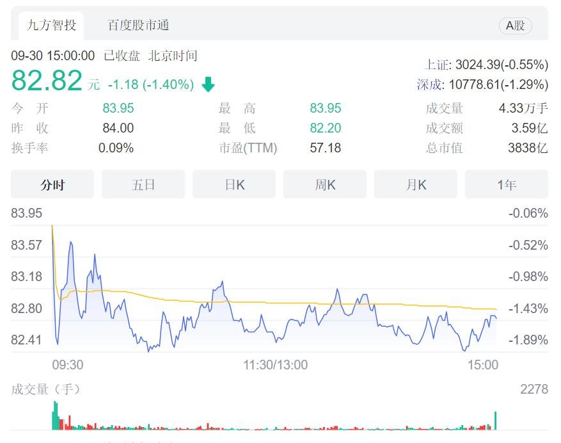Image resolution: width=561 pixels, height=443 pixels.
Task: Click the A股 market badge
Action: point(515,26)
